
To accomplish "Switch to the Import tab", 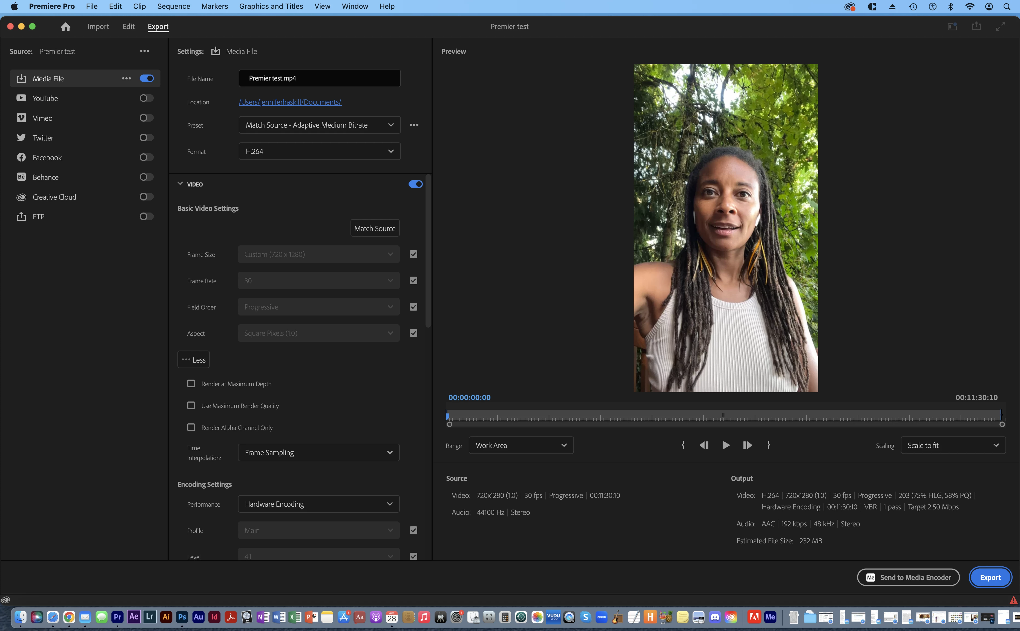I will pyautogui.click(x=98, y=27).
